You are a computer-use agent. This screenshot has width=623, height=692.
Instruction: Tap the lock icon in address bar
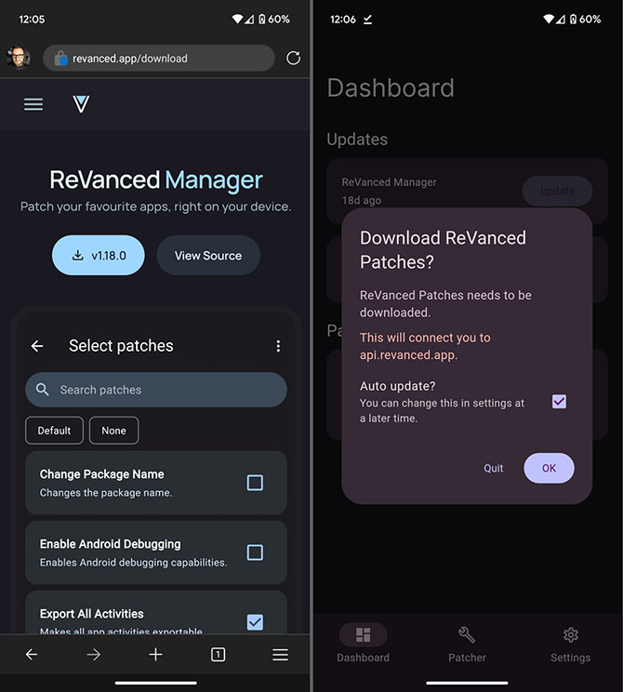tap(60, 59)
